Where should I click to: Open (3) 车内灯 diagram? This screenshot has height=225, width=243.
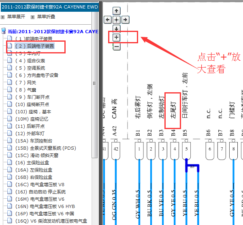point(28,53)
